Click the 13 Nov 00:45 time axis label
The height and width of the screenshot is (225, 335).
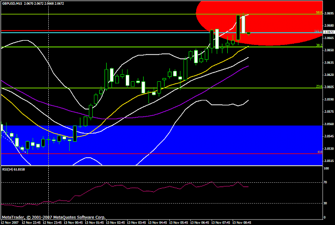(73, 222)
